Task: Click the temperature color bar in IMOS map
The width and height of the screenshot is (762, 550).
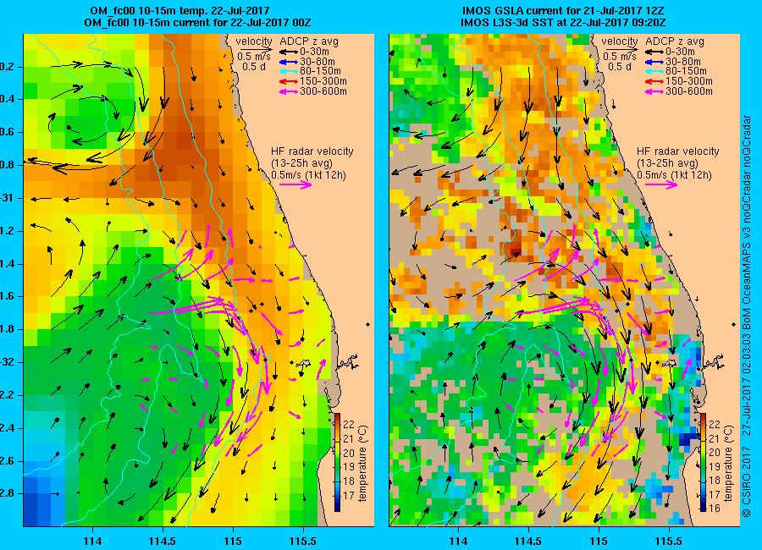Action: pyautogui.click(x=703, y=462)
